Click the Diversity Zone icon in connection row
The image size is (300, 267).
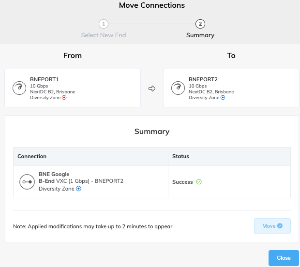78,189
